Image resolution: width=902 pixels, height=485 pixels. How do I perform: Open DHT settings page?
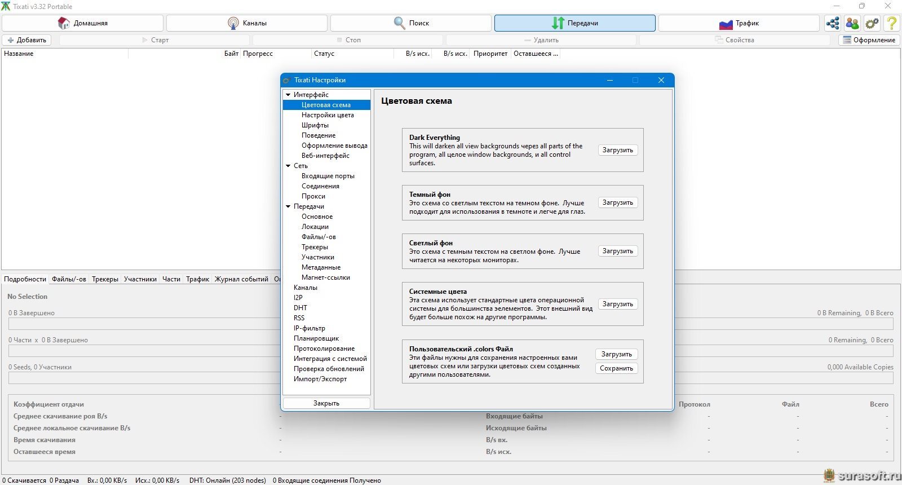point(300,308)
